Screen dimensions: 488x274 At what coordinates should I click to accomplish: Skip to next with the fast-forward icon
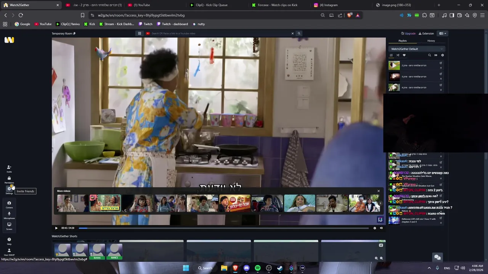pos(436,55)
